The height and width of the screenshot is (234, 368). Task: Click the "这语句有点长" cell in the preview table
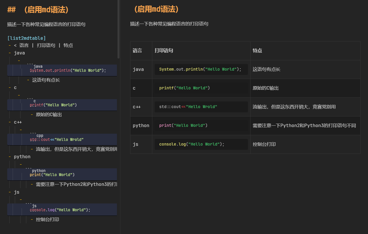[x=305, y=69]
